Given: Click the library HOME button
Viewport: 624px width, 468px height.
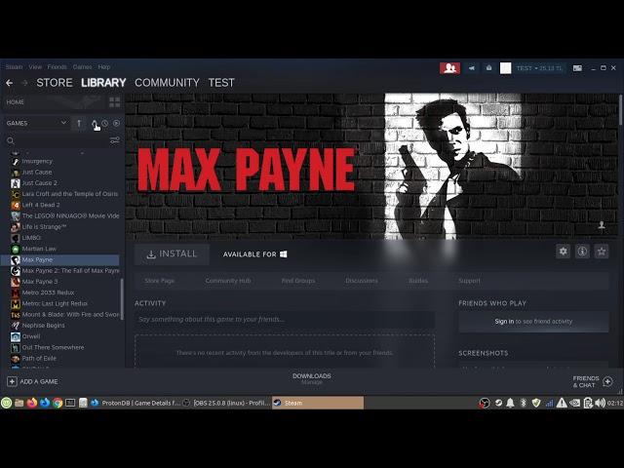Looking at the screenshot, I should 16,102.
